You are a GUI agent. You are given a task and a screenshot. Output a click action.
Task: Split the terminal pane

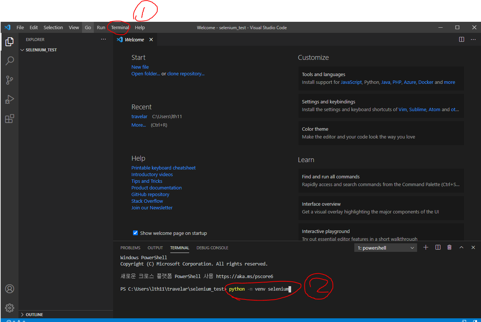pyautogui.click(x=438, y=247)
